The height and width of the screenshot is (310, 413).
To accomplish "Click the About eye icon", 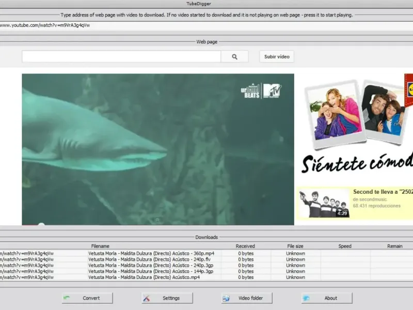I will (306, 298).
